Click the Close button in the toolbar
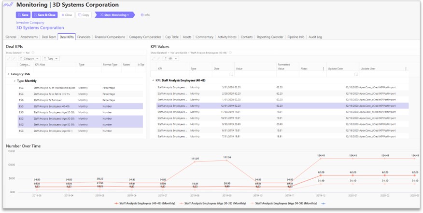The height and width of the screenshot is (213, 423). click(x=67, y=15)
